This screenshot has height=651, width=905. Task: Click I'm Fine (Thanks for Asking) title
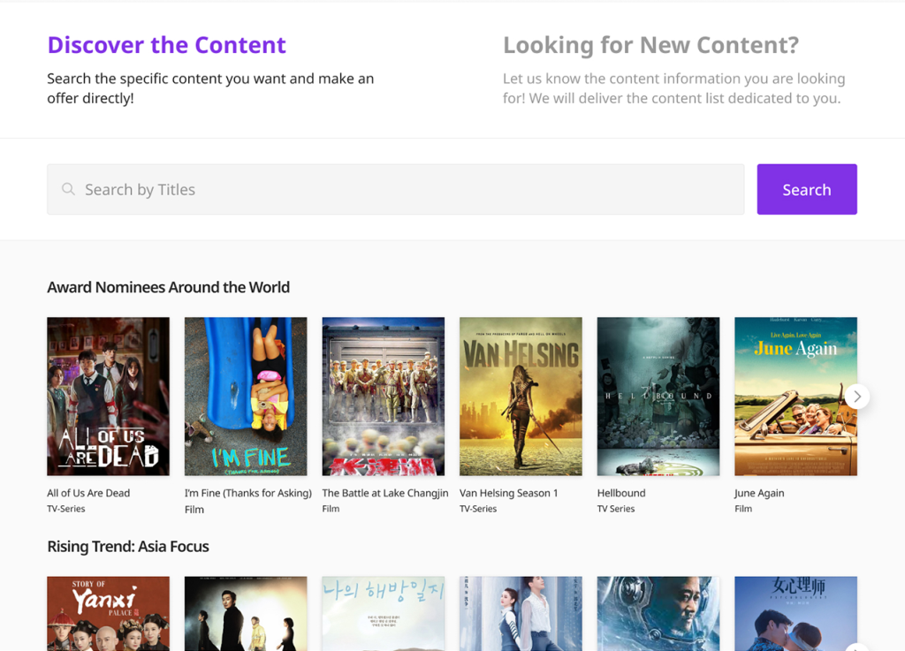click(248, 493)
